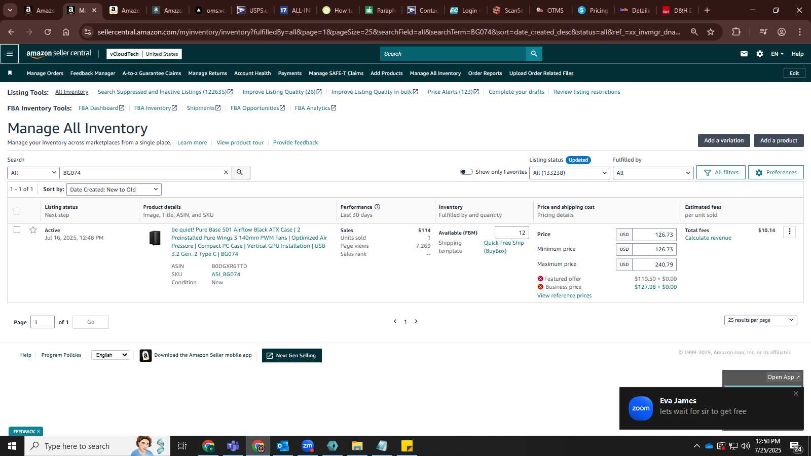
Task: Click the Performance info icon
Action: tap(377, 207)
